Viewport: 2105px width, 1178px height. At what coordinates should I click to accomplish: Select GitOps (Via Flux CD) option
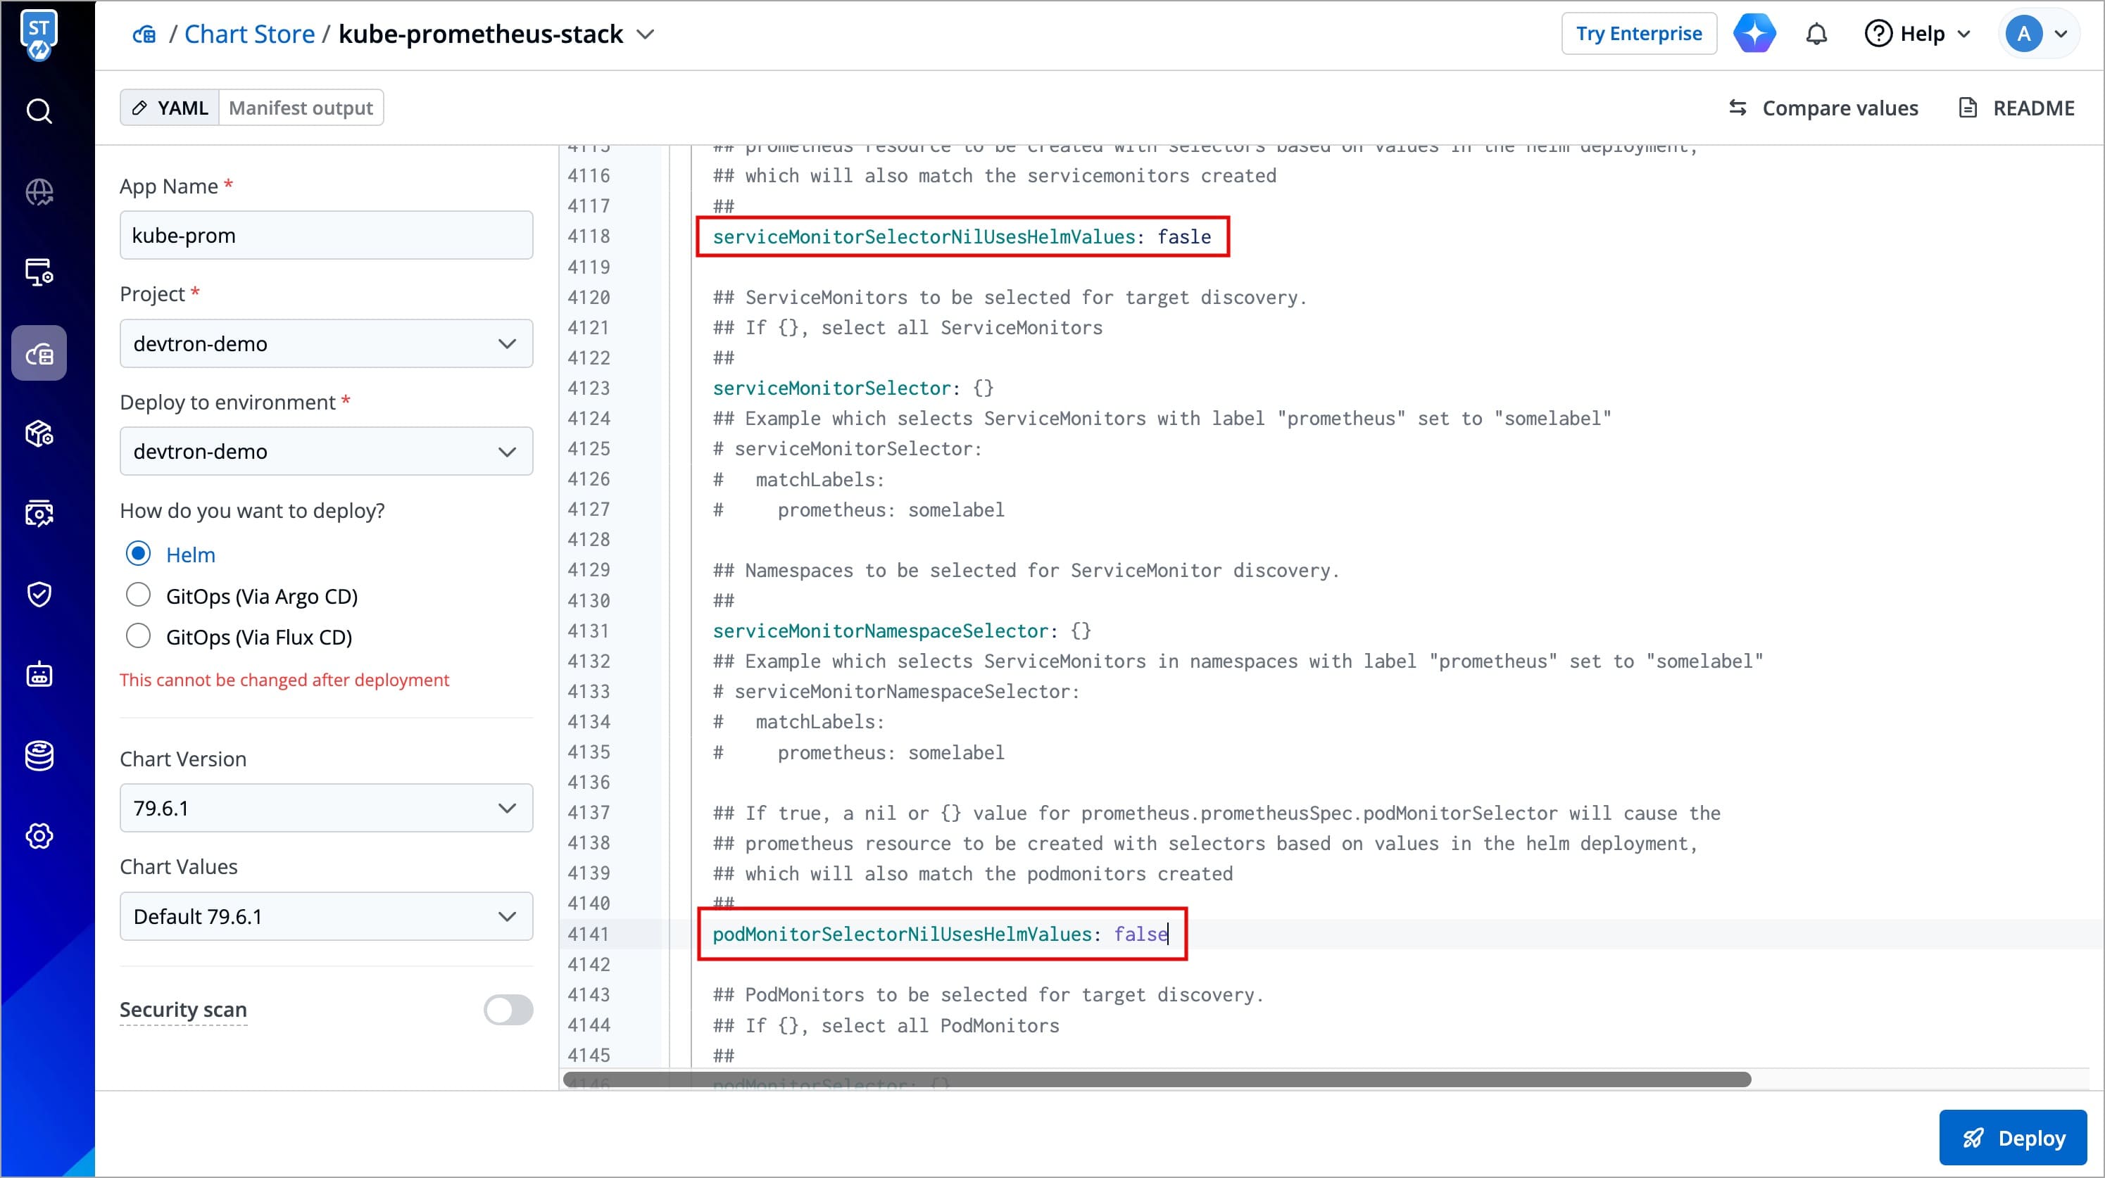tap(138, 636)
